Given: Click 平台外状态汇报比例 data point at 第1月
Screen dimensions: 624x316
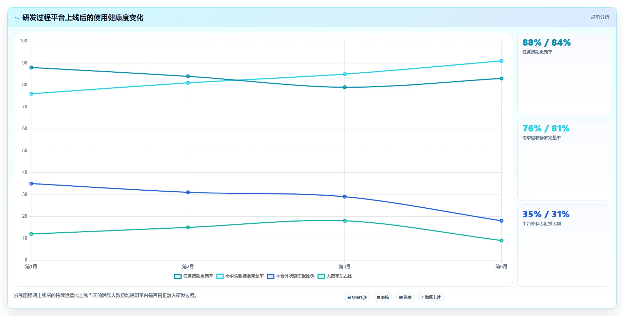Looking at the screenshot, I should pos(31,183).
